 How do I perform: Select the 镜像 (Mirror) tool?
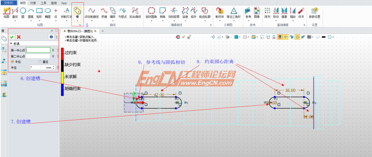pos(284,12)
